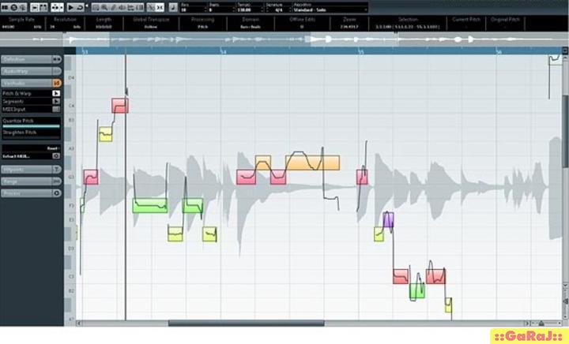Click the waveform overview strip
The width and height of the screenshot is (569, 344).
[284, 39]
